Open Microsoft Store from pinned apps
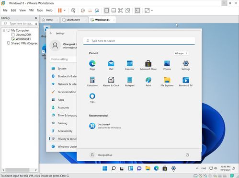 pos(148,65)
